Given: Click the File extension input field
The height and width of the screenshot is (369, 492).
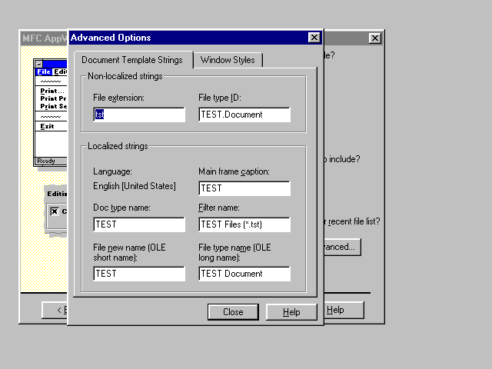Looking at the screenshot, I should (139, 115).
